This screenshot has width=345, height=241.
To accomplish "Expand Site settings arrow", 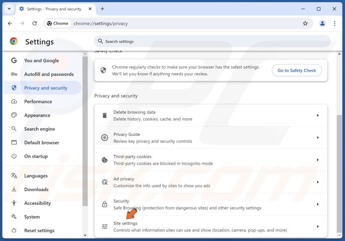I will [318, 227].
